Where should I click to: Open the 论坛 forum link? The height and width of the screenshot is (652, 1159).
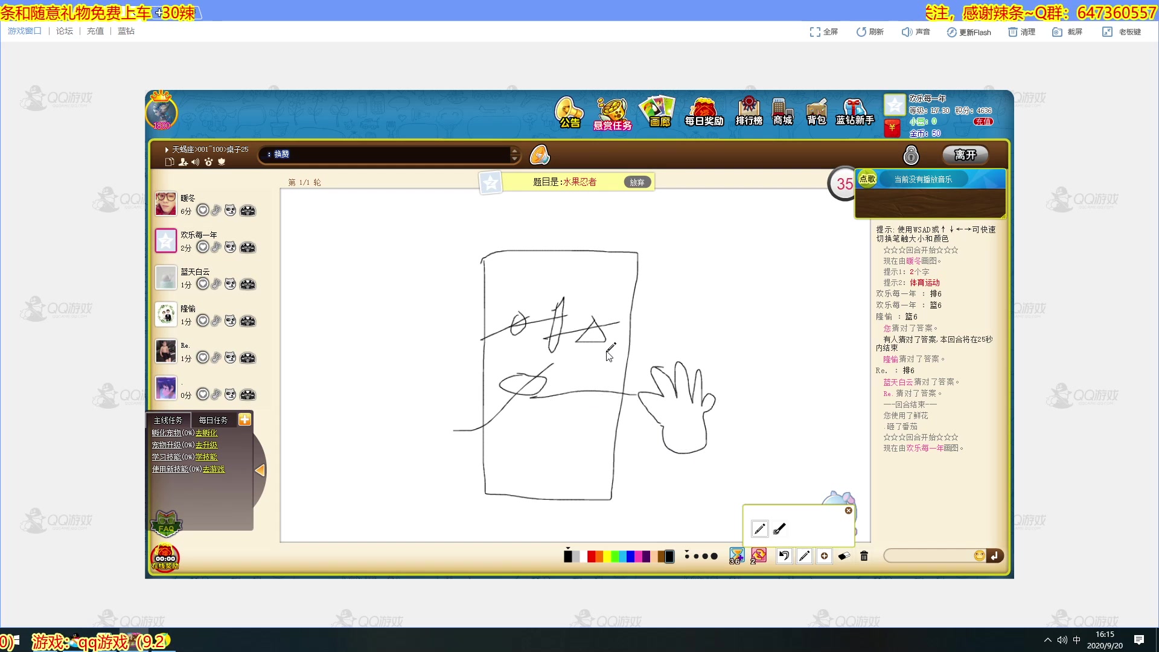[65, 31]
